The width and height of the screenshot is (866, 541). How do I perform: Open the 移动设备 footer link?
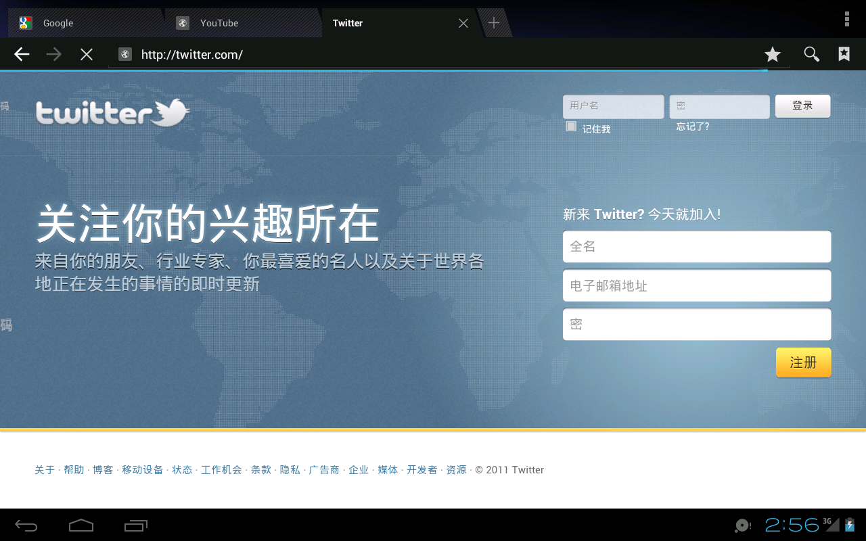[x=143, y=470]
